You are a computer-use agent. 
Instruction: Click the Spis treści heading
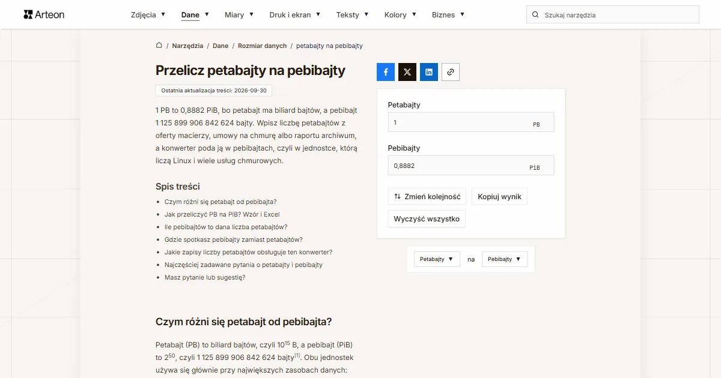coord(178,187)
